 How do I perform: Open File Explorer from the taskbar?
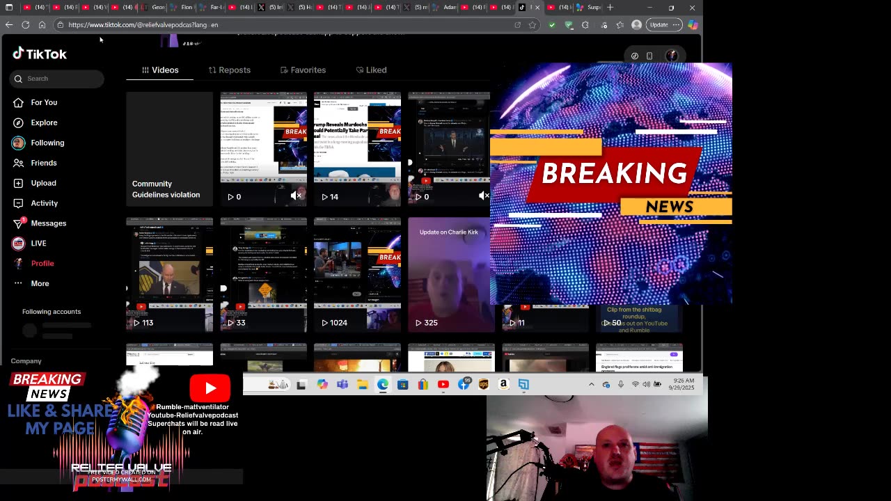[x=363, y=384]
